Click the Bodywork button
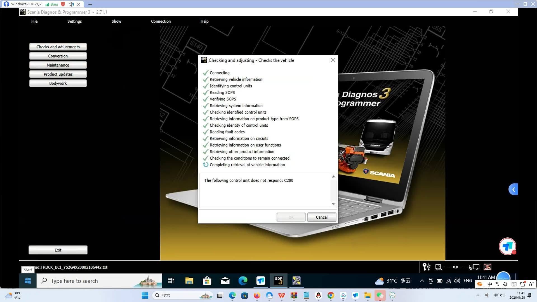537x302 pixels. pos(58,83)
